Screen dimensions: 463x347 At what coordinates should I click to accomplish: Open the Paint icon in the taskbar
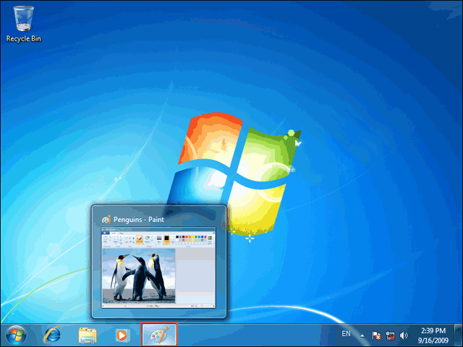[x=159, y=335]
